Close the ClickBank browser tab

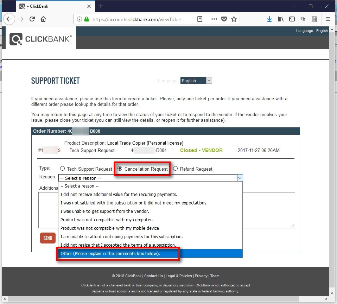[89, 6]
